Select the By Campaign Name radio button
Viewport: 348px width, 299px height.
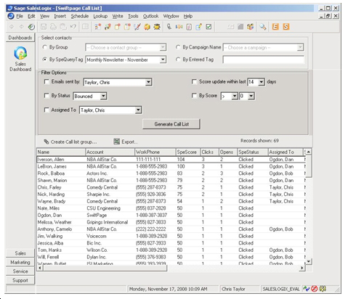178,47
